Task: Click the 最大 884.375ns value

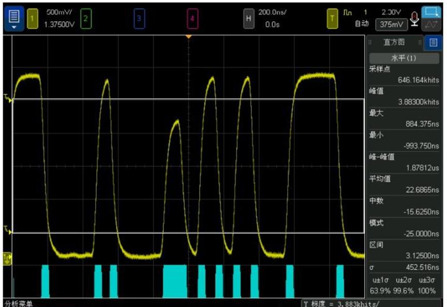Action: click(422, 124)
